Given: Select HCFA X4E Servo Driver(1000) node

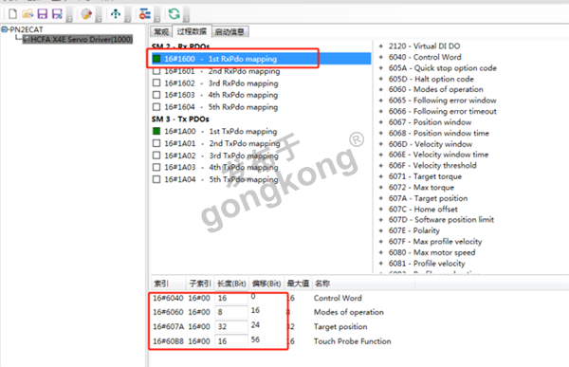Looking at the screenshot, I should click(78, 39).
